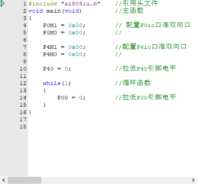Click line number 1 in the gutter
The image size is (197, 184).
pyautogui.click(x=25, y=4)
